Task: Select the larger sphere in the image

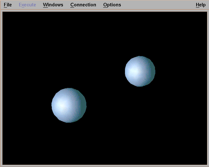Action: [x=69, y=105]
